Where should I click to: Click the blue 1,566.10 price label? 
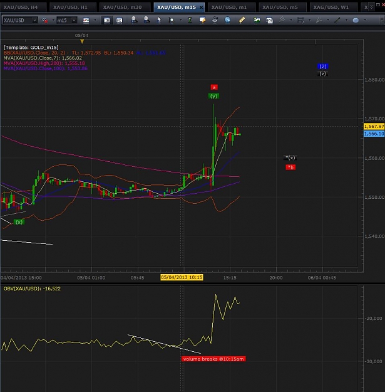[374, 134]
